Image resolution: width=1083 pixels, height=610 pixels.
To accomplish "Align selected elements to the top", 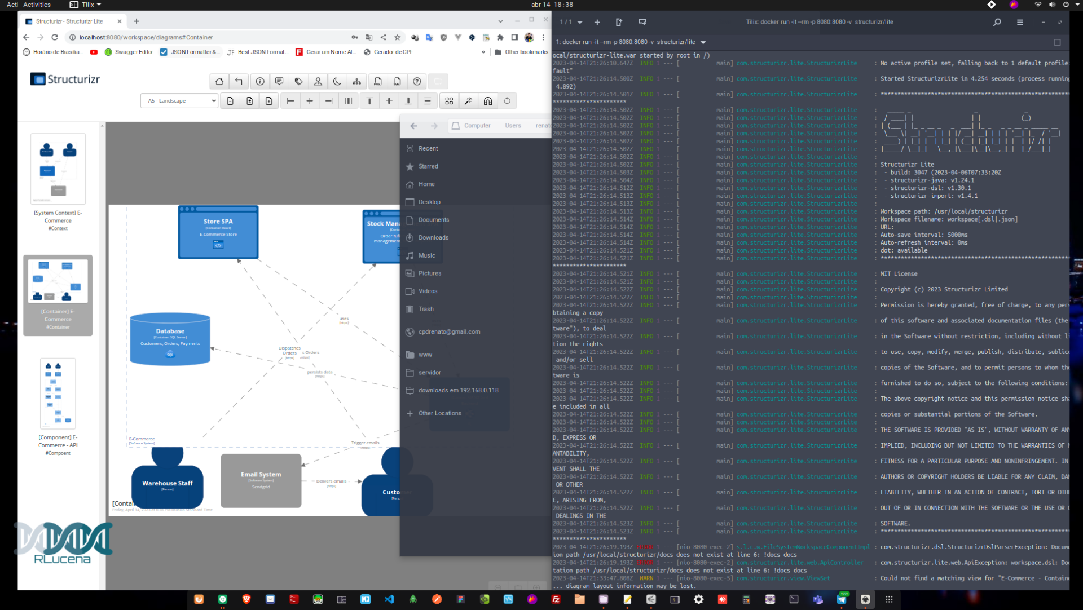I will tap(369, 101).
